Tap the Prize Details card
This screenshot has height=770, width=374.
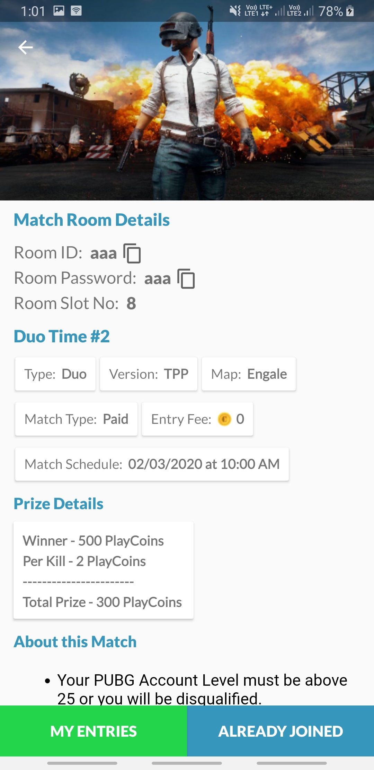[x=103, y=570]
